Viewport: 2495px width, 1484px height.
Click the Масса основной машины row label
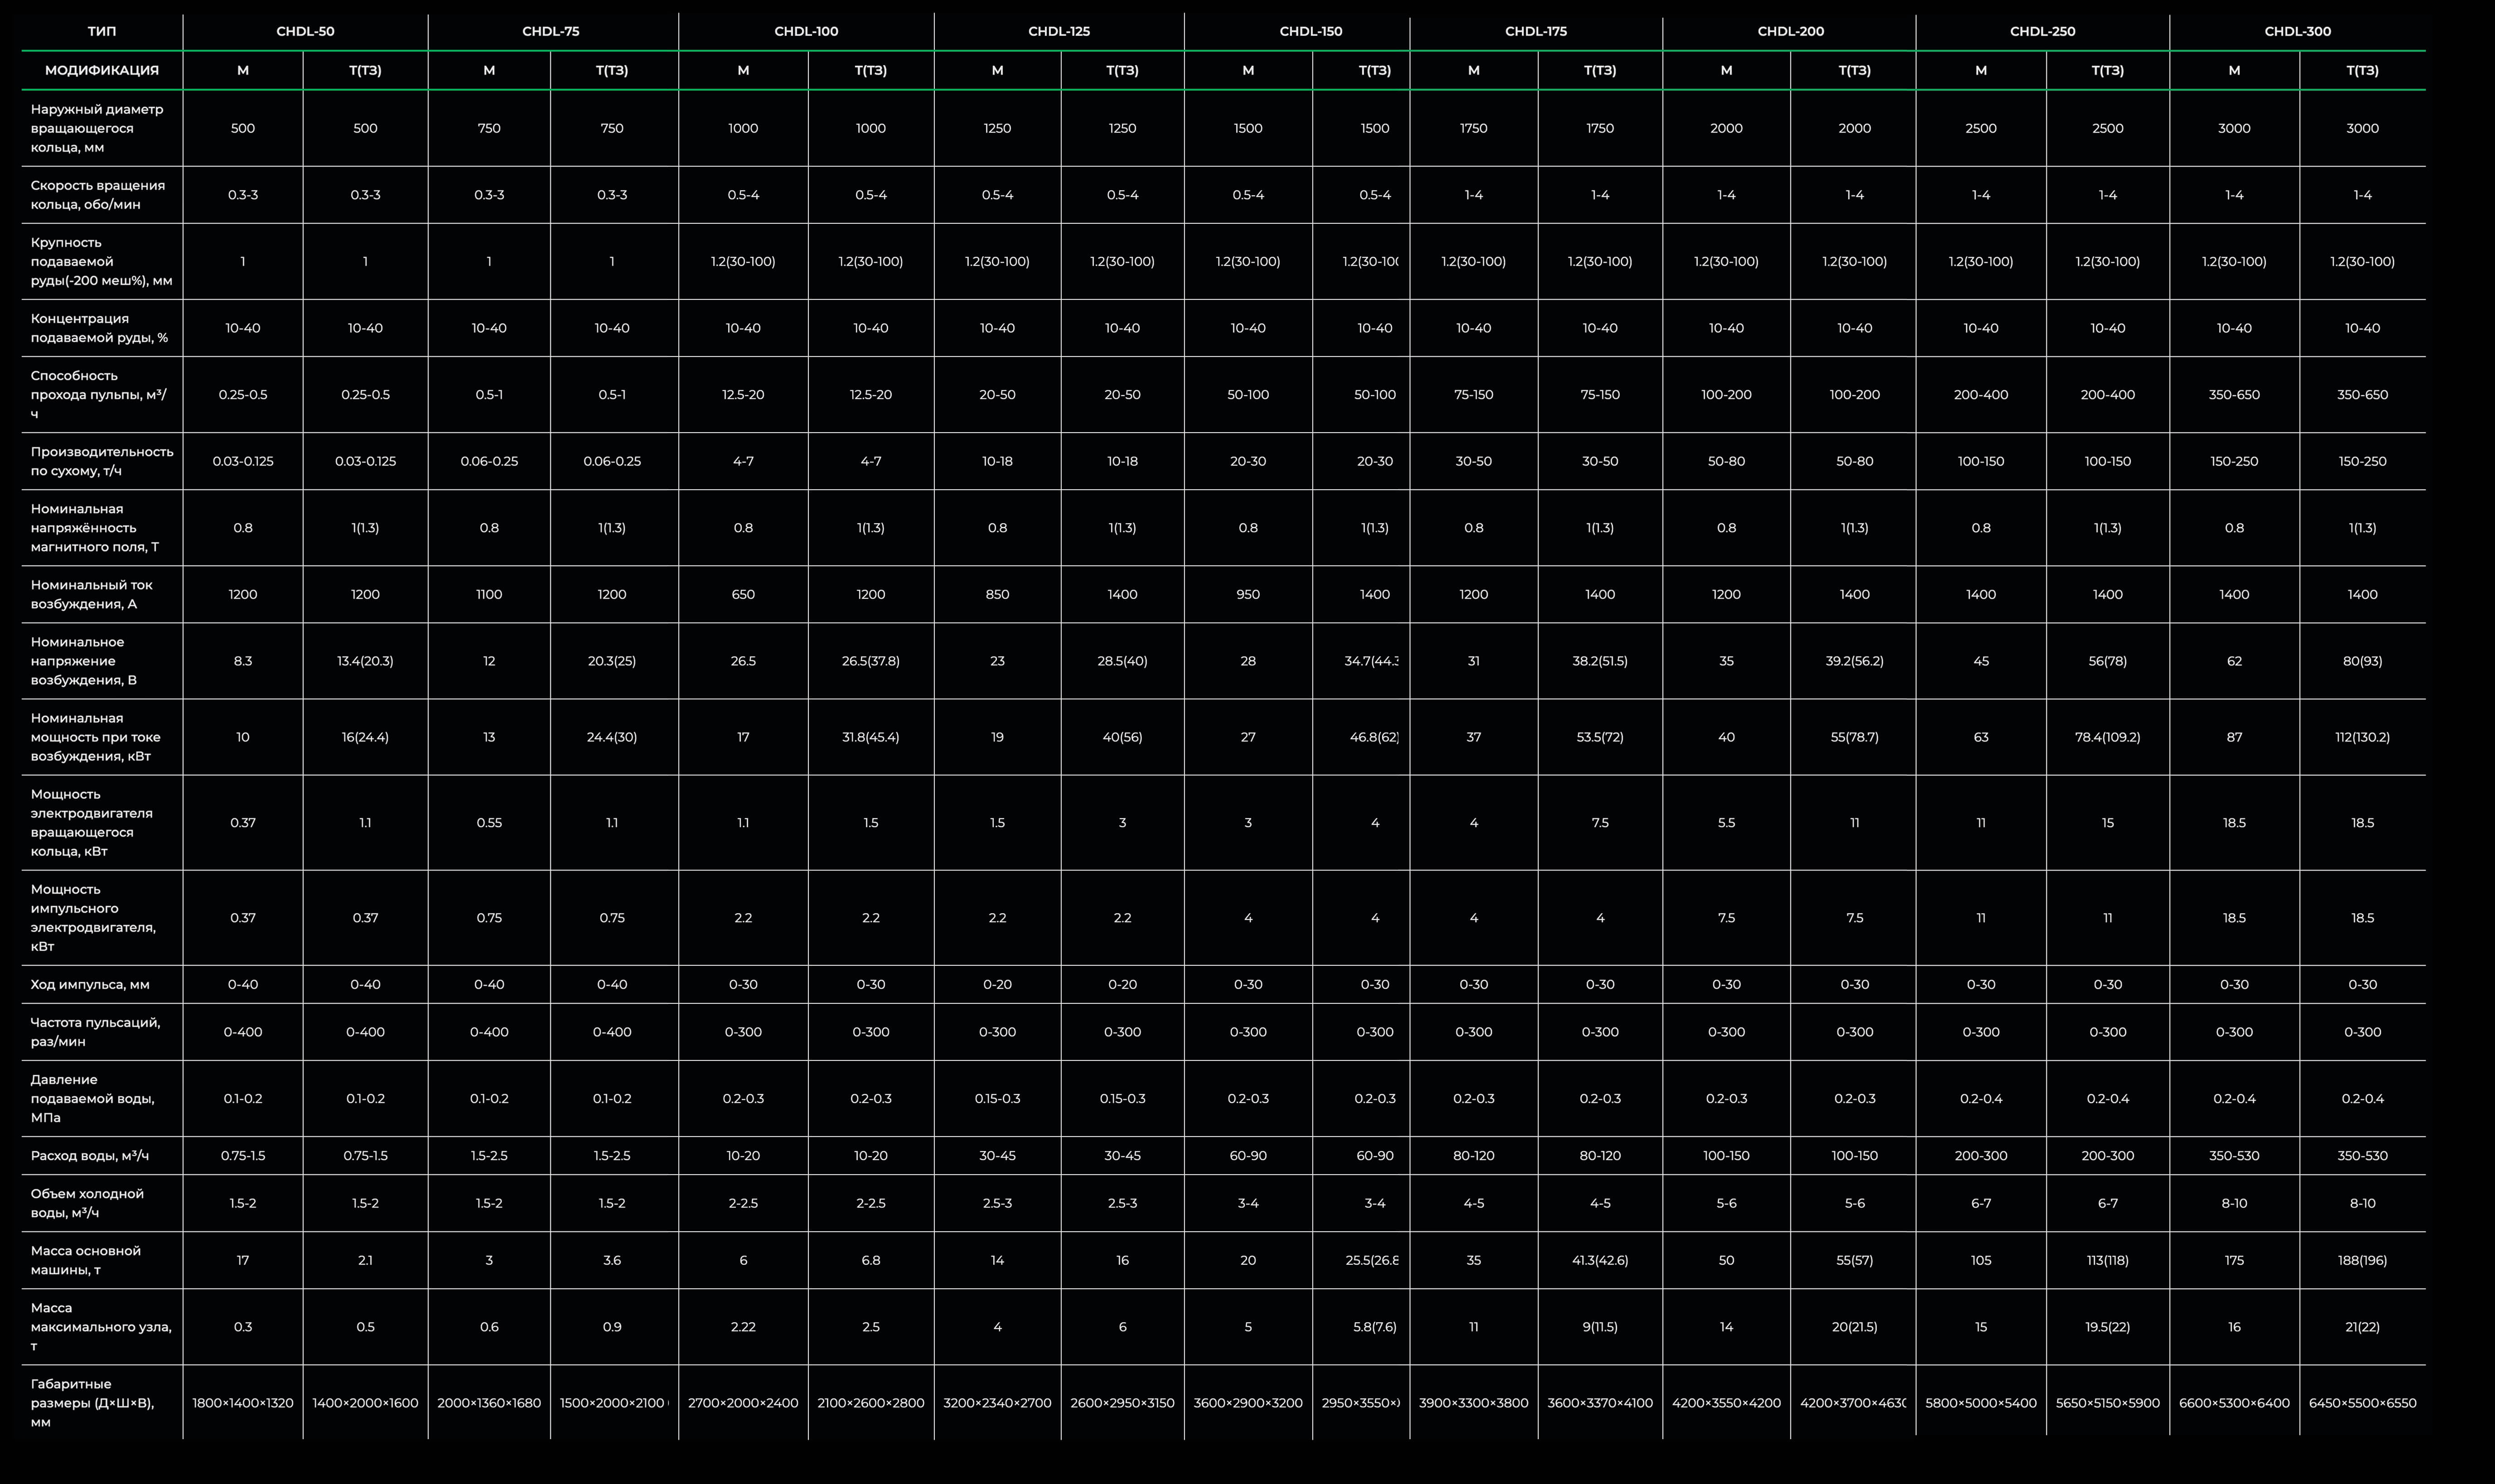click(86, 1260)
